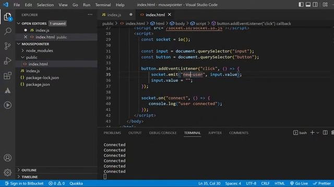This screenshot has height=187, width=334.
Task: Open the Explorer view in activity bar
Action: tap(7, 17)
